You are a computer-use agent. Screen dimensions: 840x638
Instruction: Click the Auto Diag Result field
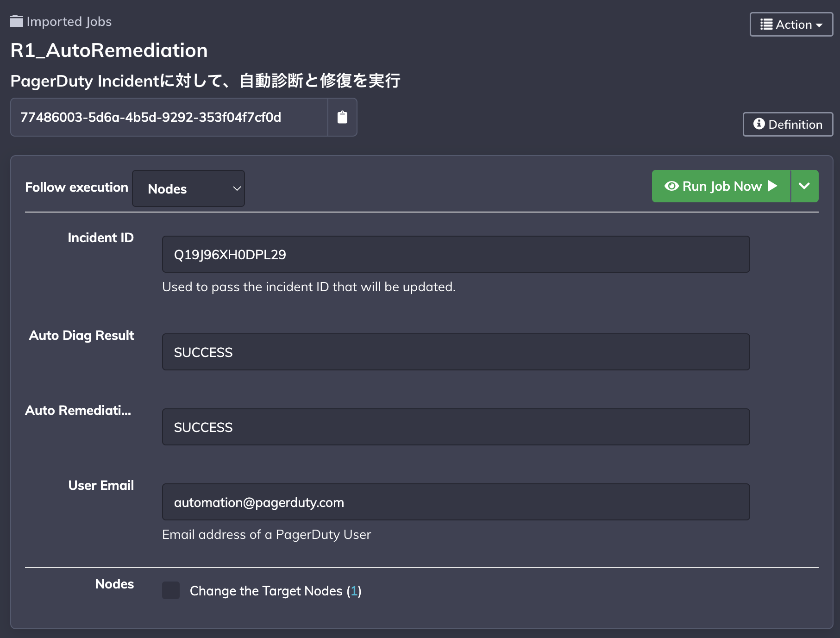456,352
